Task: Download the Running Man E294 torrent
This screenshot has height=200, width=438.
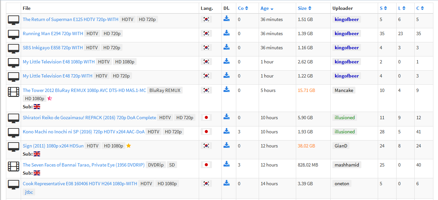Action: (226, 33)
